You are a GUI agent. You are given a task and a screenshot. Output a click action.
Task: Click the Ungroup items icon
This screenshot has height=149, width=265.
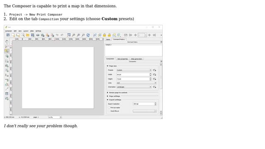pos(100,35)
